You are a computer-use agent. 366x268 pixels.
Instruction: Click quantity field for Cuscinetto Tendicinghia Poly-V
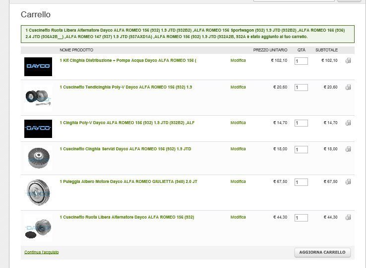301,88
